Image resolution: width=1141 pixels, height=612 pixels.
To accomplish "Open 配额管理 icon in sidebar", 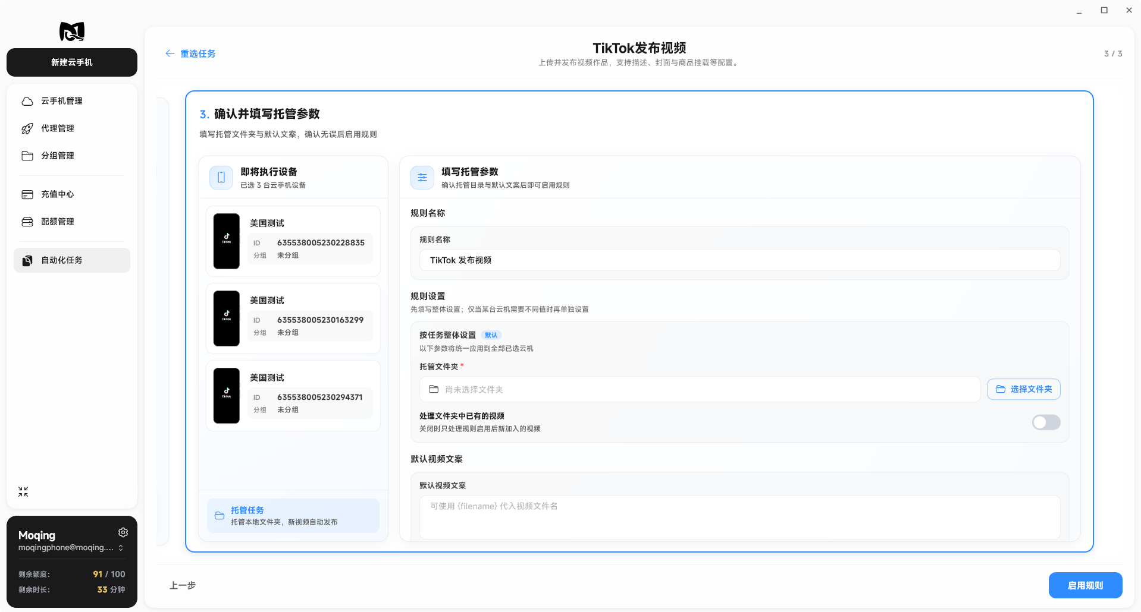I will point(27,222).
